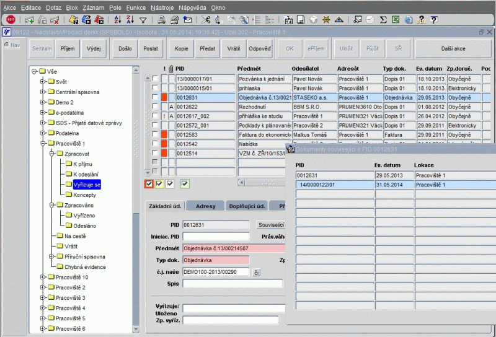This screenshot has height=337, width=496.
Task: Click the Iniciac. PID input field
Action: tap(216, 236)
